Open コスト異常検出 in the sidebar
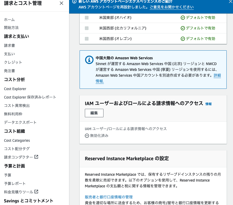The height and width of the screenshot is (205, 233). [x=17, y=106]
